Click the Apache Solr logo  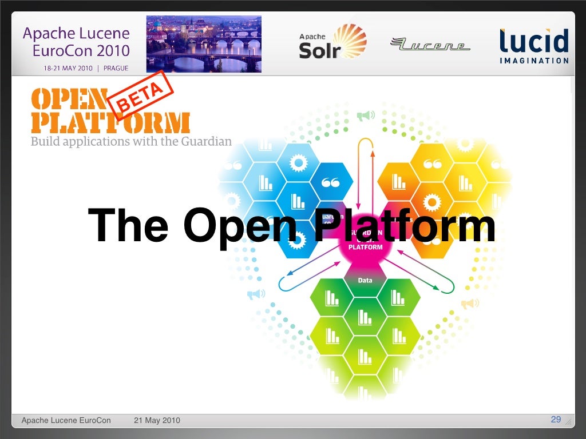click(332, 42)
